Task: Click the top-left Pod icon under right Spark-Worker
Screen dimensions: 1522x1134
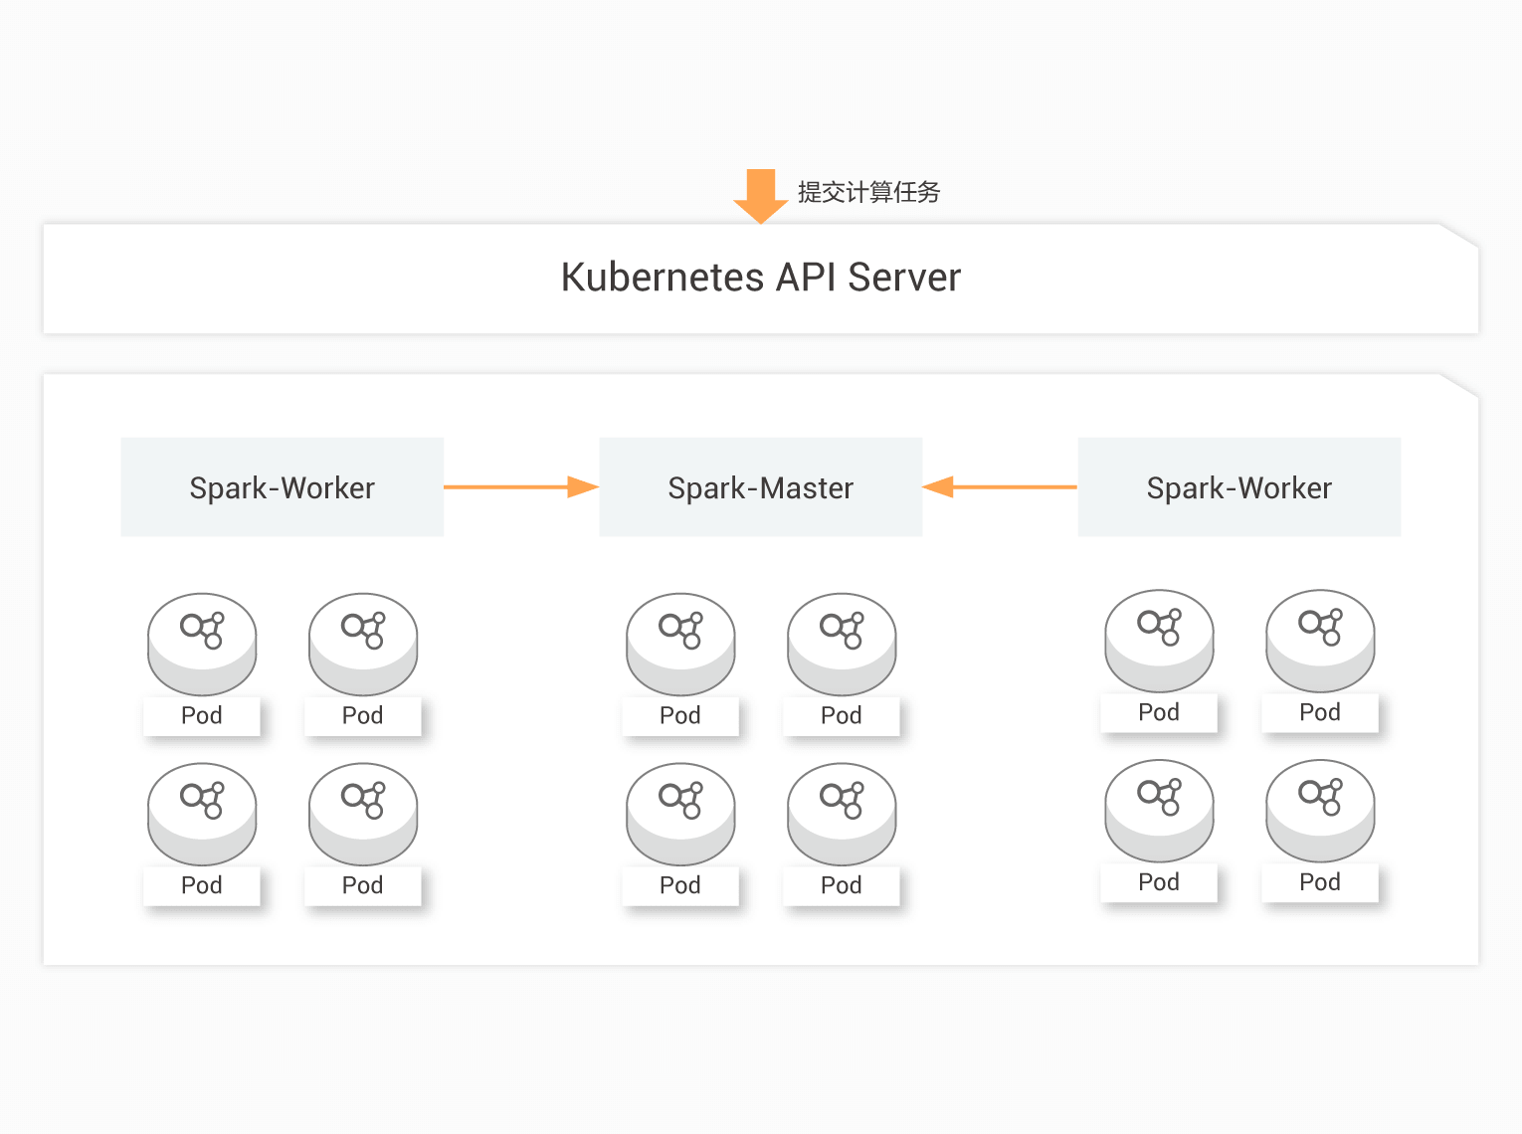Action: (x=1159, y=640)
